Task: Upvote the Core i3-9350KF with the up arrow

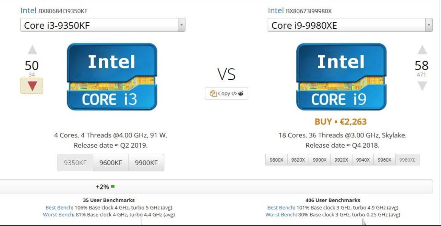Action: [x=32, y=50]
